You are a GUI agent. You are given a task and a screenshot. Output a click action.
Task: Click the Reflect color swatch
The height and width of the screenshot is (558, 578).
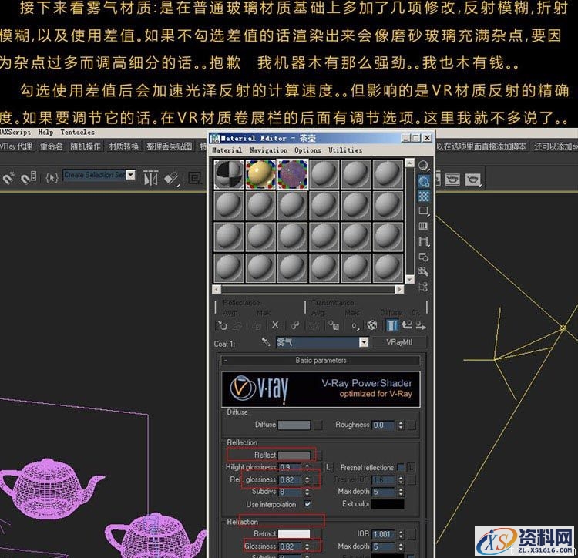(294, 455)
